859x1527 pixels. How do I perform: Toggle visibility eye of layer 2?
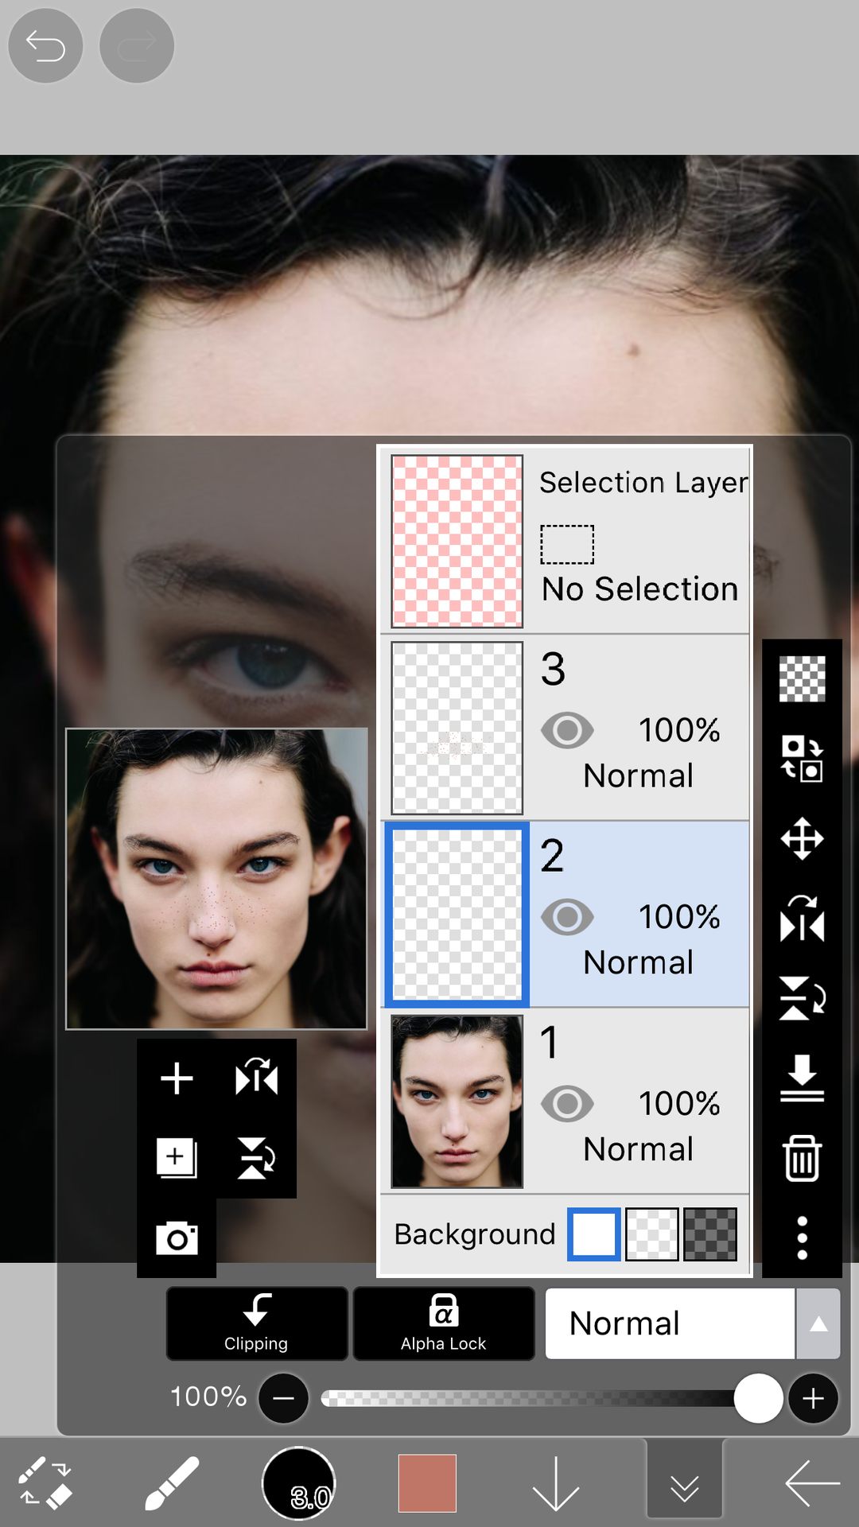pos(567,917)
